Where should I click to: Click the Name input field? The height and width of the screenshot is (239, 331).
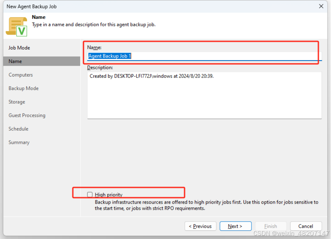coord(205,56)
